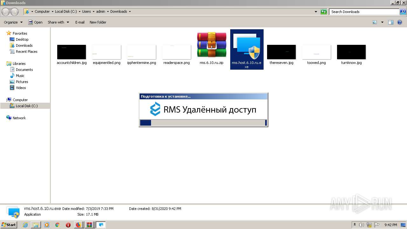Click the 17.1 MB size text
407x229 pixels.
click(92, 214)
